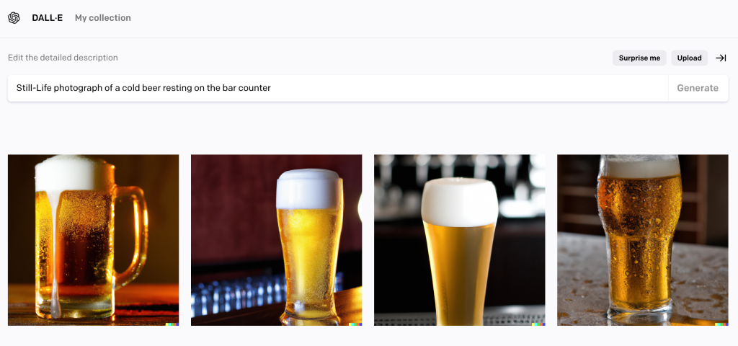The width and height of the screenshot is (738, 346).
Task: Click the 'Edit the detailed description' label
Action: point(63,58)
